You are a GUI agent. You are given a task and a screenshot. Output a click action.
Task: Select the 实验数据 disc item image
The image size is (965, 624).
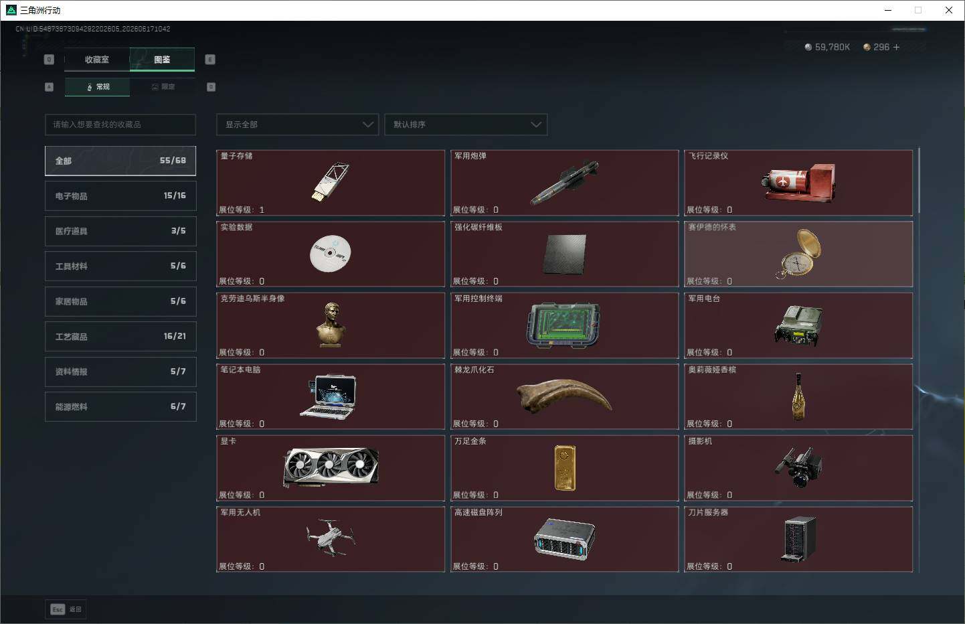(x=331, y=254)
